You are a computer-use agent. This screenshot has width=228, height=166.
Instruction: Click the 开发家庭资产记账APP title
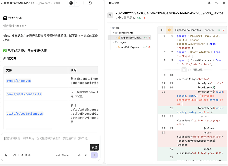coord(15,3)
